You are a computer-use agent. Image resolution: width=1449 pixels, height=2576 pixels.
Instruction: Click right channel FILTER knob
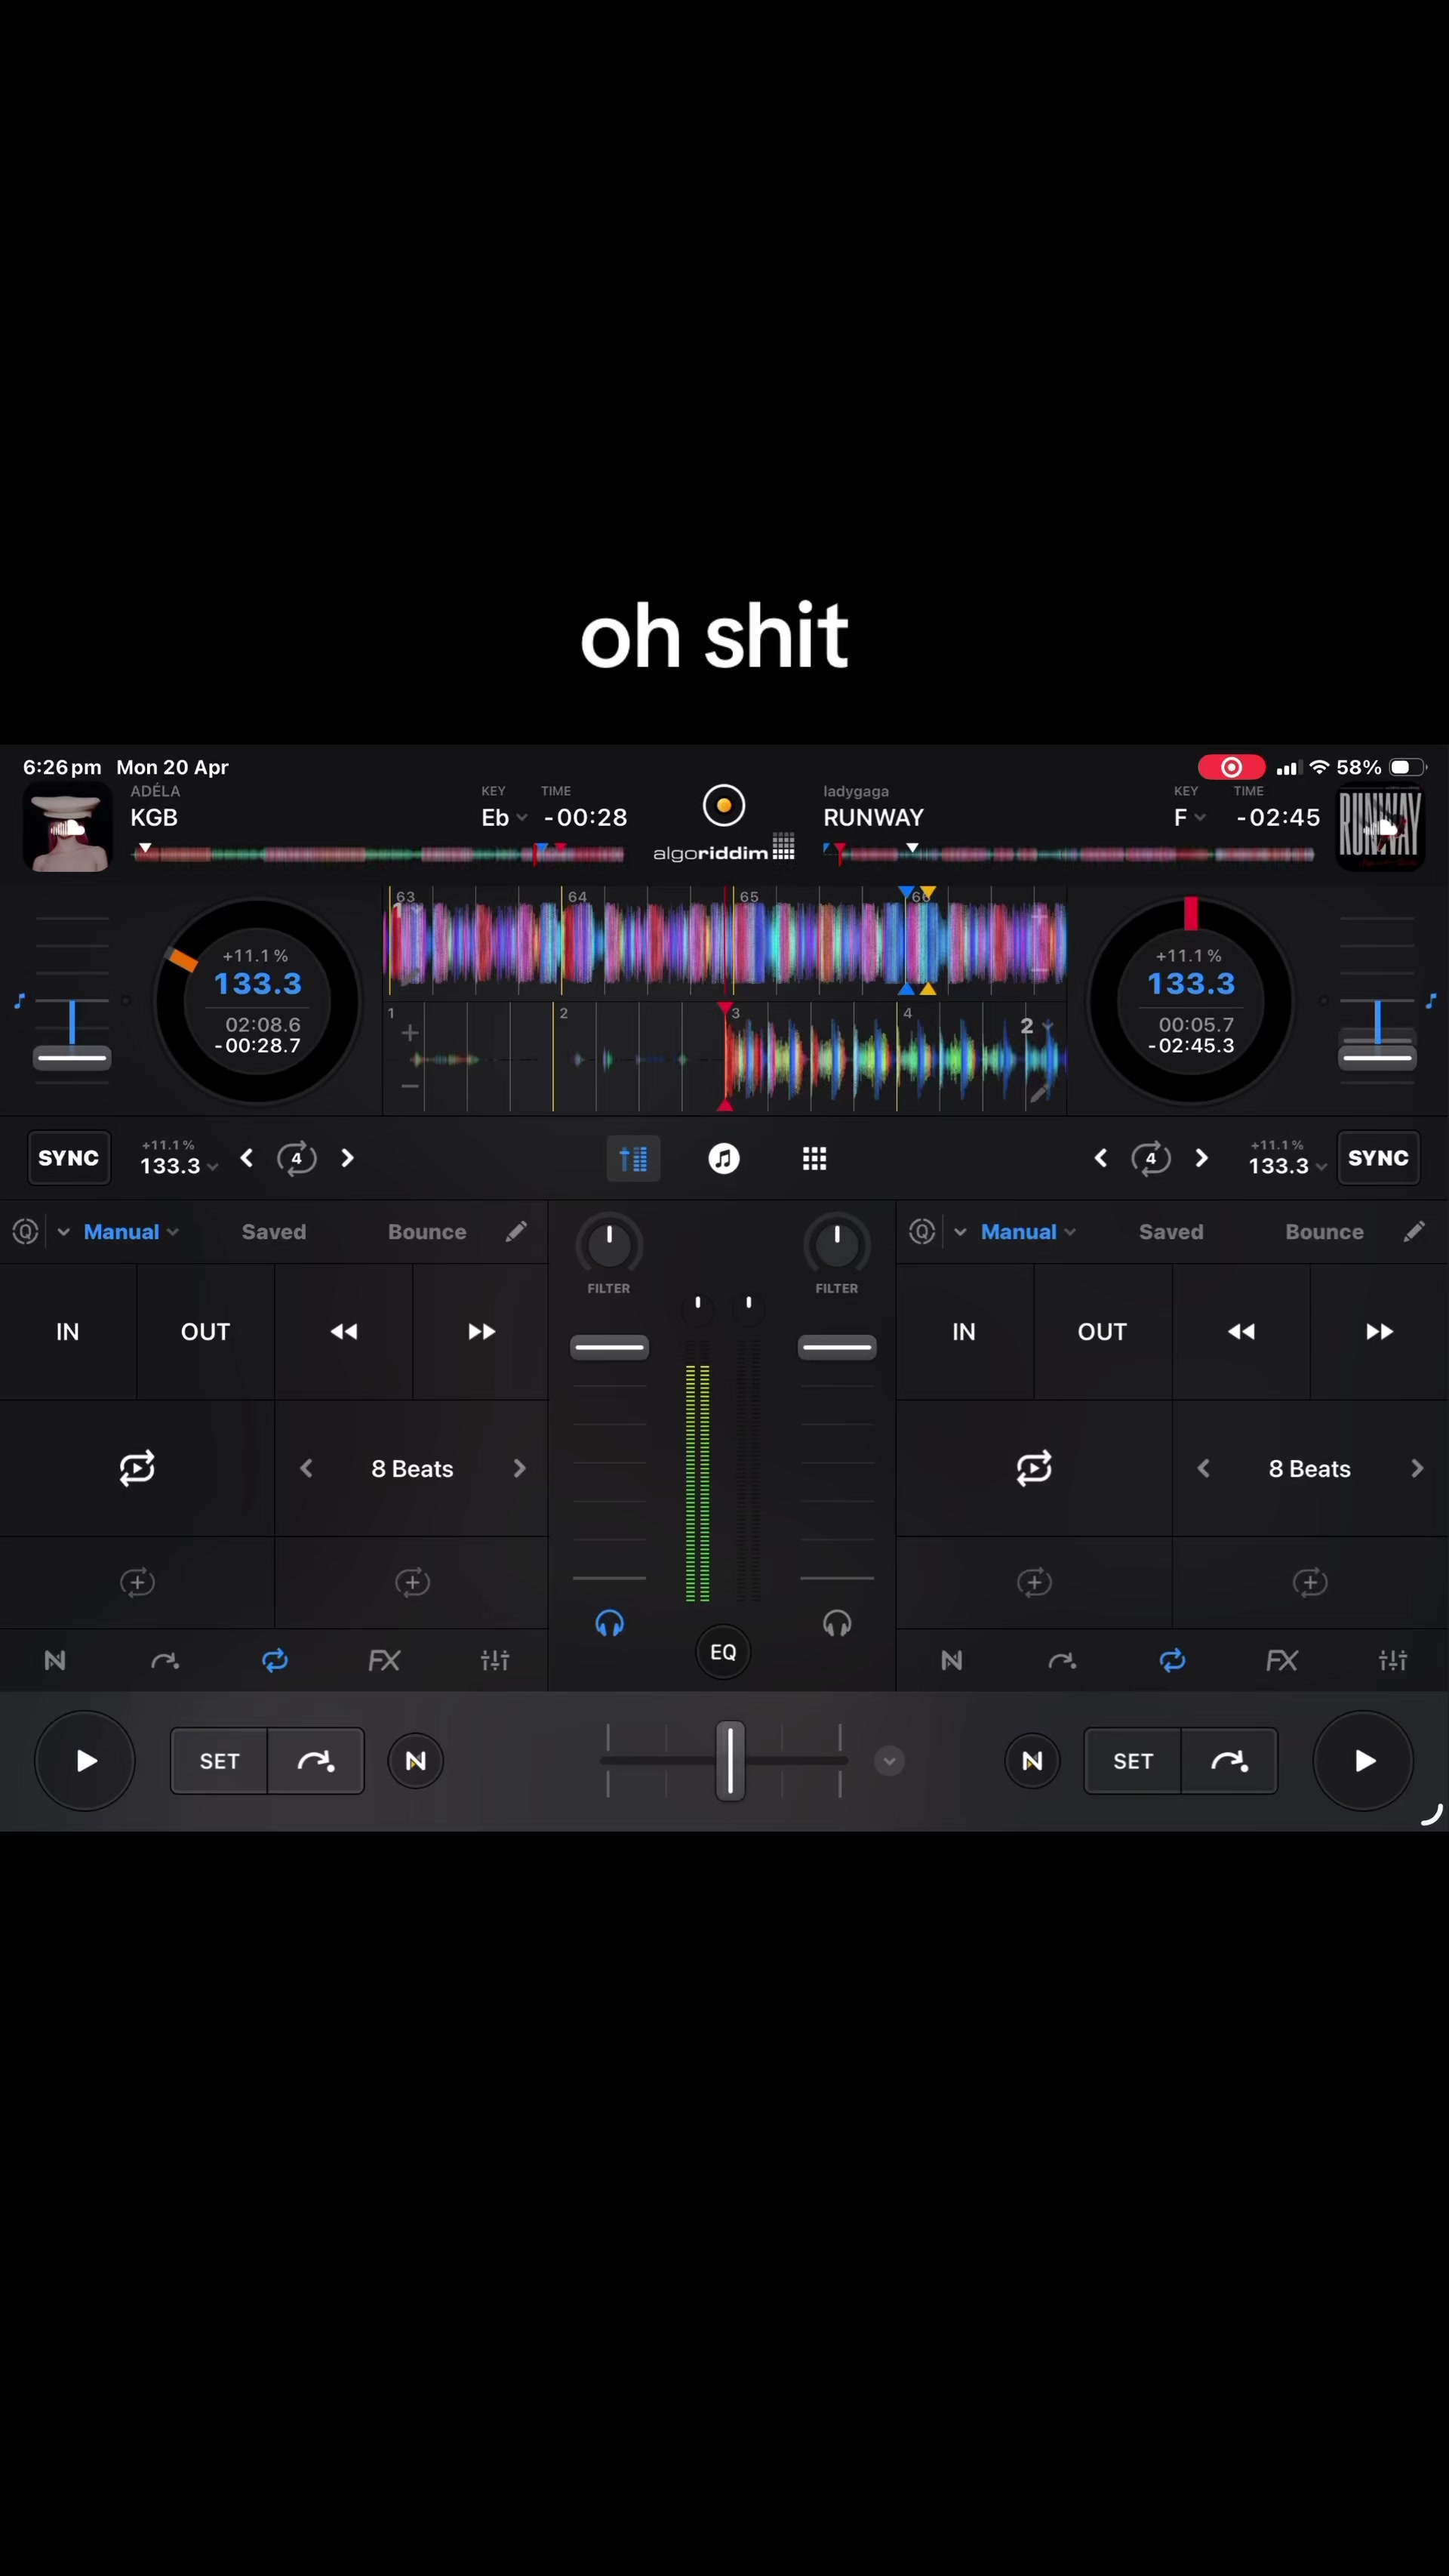838,1245
